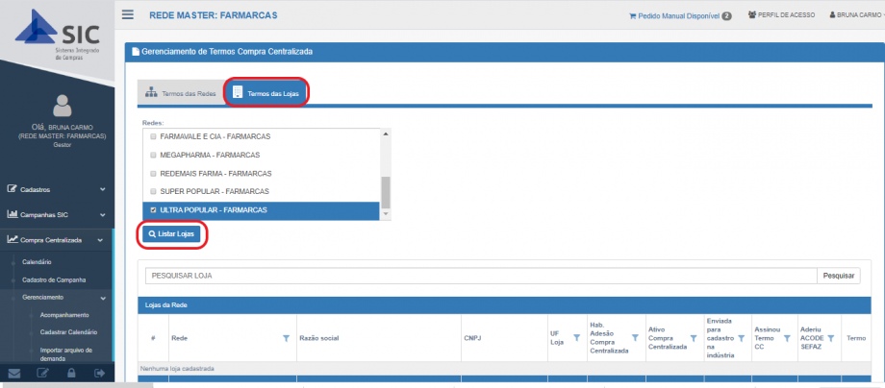Check the MEGAPHARMA - FARMARCAS checkbox
The width and height of the screenshot is (885, 388).
(152, 156)
